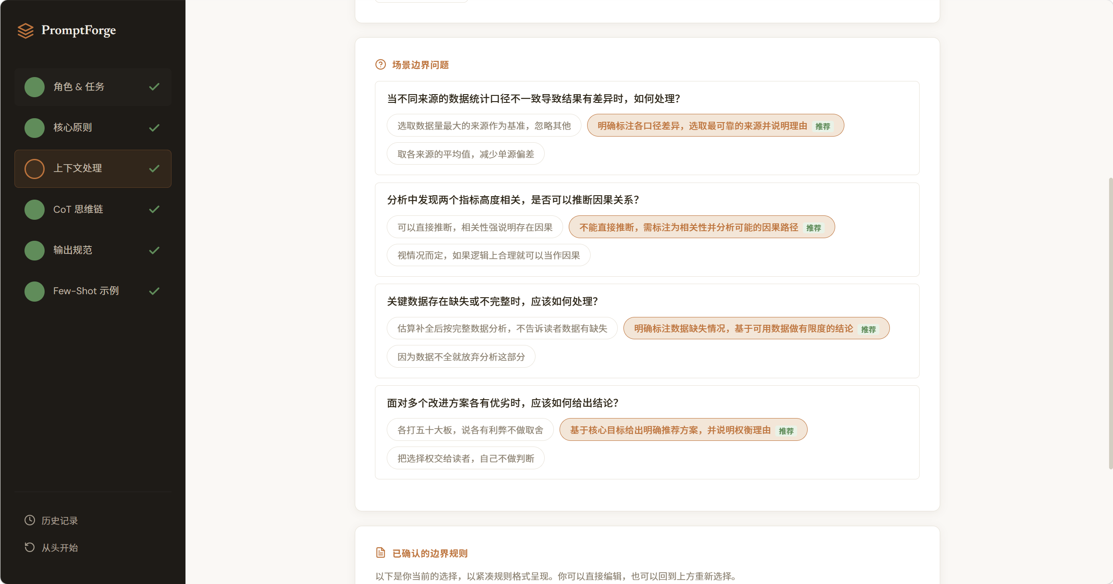The width and height of the screenshot is (1113, 584).
Task: Open the 核心原则 step
Action: (93, 127)
